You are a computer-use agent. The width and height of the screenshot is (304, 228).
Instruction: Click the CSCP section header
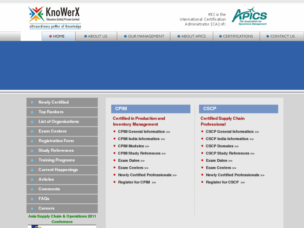(238, 109)
